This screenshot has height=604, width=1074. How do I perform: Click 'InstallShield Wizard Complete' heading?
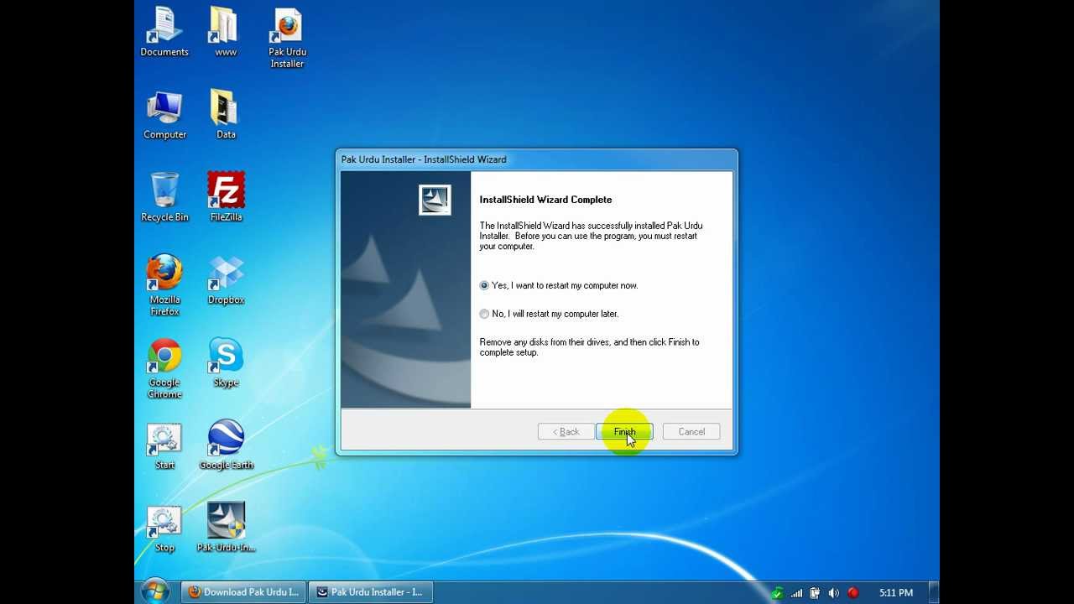tap(545, 200)
